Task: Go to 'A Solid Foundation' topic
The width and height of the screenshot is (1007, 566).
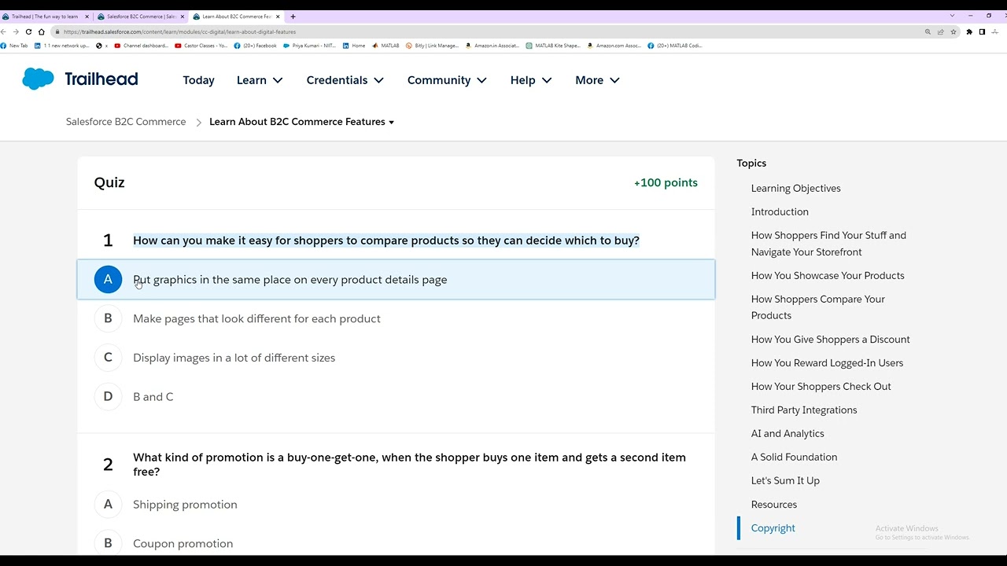Action: pos(794,457)
